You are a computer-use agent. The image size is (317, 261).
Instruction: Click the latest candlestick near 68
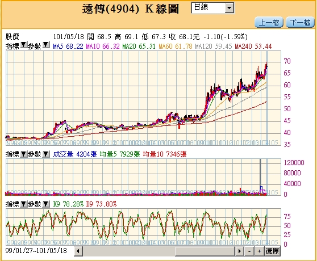(x=266, y=66)
